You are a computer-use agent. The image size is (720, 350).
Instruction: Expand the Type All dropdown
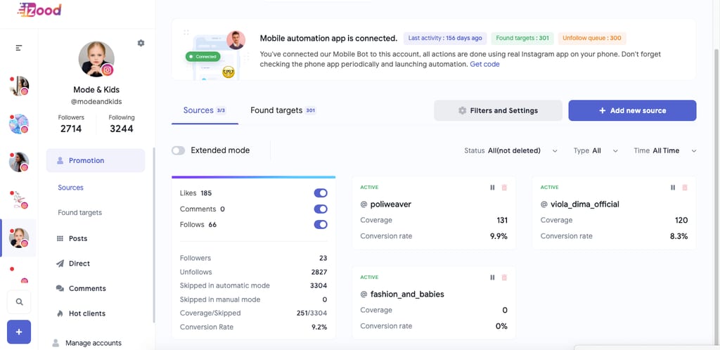coord(596,150)
